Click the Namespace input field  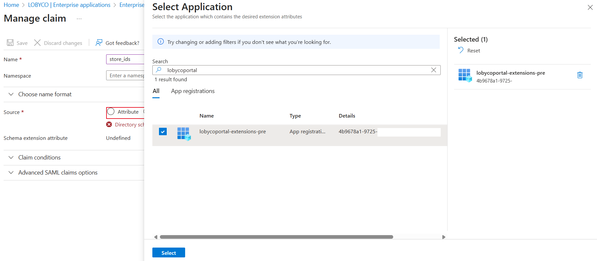click(125, 76)
